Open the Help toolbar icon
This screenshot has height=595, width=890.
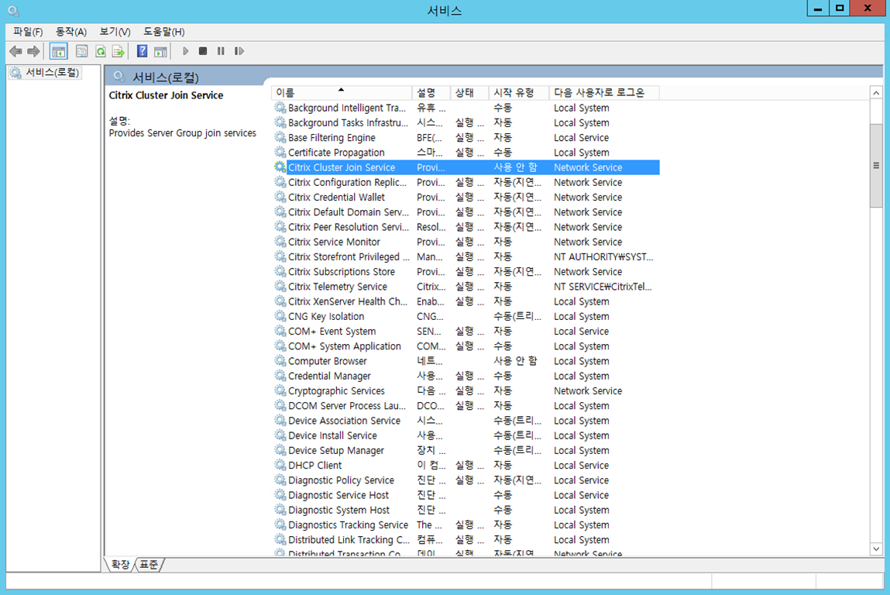coord(143,52)
